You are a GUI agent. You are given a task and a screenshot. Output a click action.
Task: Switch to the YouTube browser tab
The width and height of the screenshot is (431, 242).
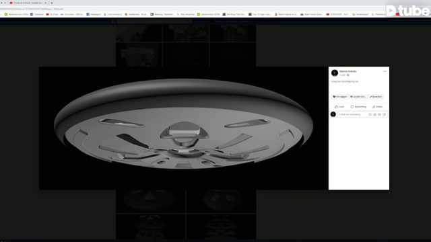click(x=28, y=3)
